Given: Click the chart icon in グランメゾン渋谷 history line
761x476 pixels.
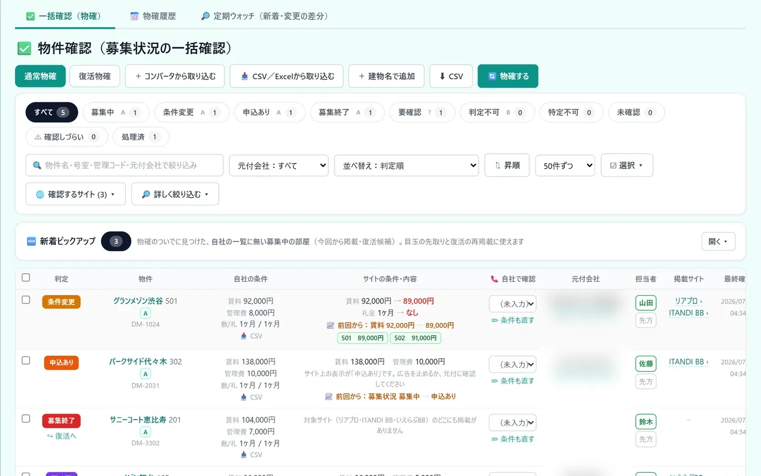Looking at the screenshot, I should [x=330, y=325].
